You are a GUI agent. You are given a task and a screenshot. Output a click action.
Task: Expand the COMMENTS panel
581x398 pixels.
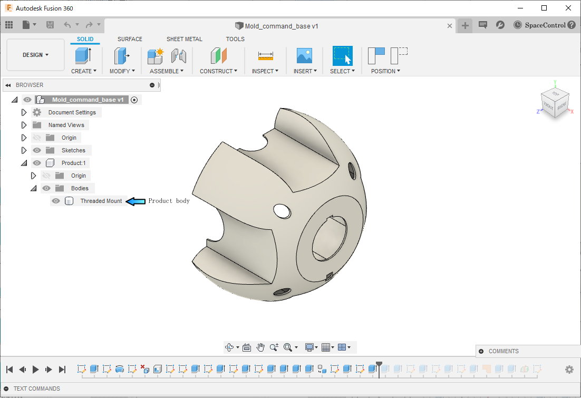coord(481,351)
